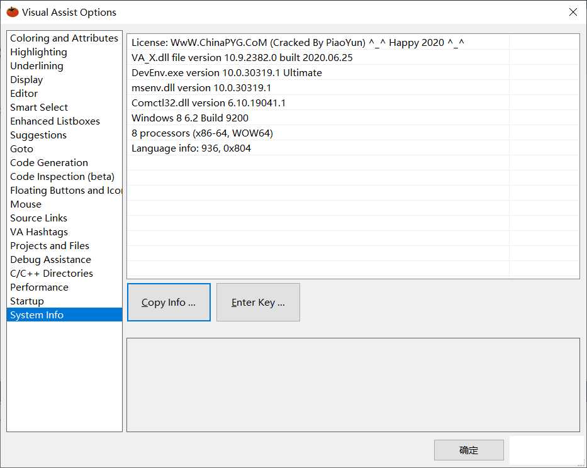Select VA Hashtags category
The width and height of the screenshot is (587, 468).
pyautogui.click(x=64, y=232)
